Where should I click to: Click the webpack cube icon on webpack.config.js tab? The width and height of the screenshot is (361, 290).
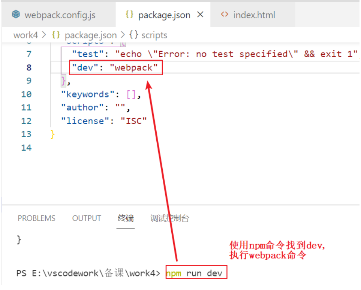click(16, 14)
